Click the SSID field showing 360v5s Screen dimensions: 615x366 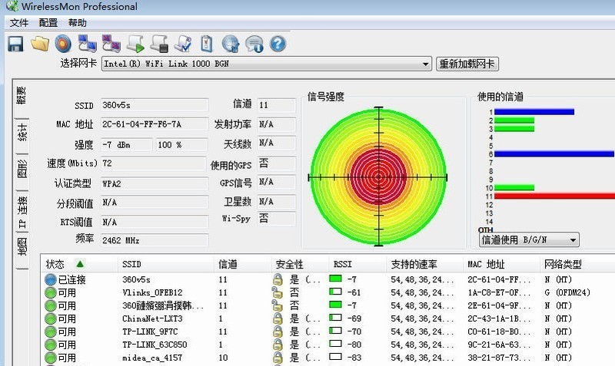[x=155, y=105]
